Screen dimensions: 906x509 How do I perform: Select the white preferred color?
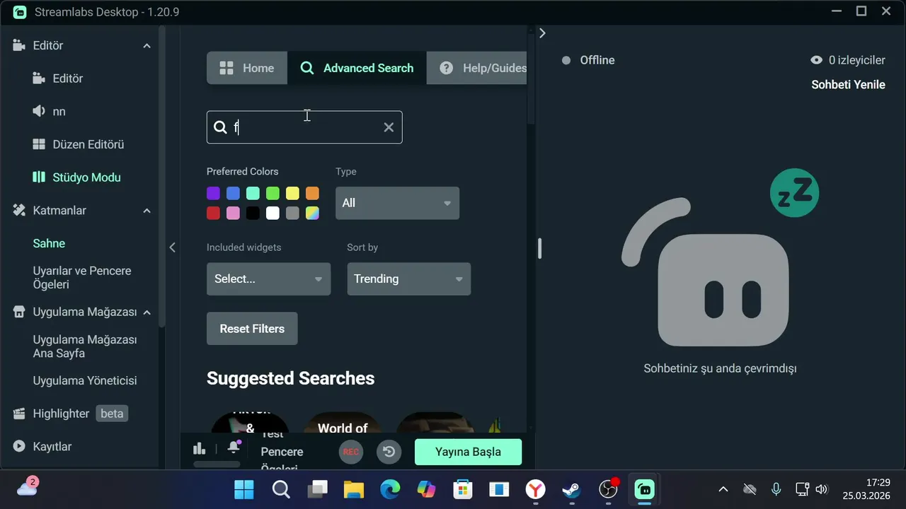273,213
